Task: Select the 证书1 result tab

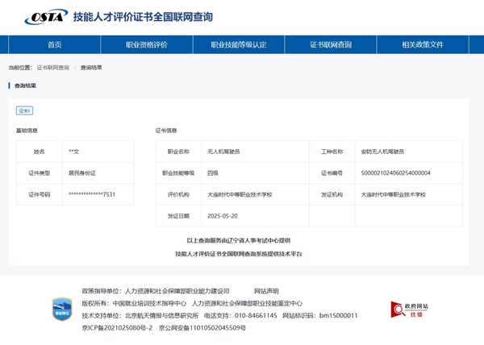Action: (25, 110)
